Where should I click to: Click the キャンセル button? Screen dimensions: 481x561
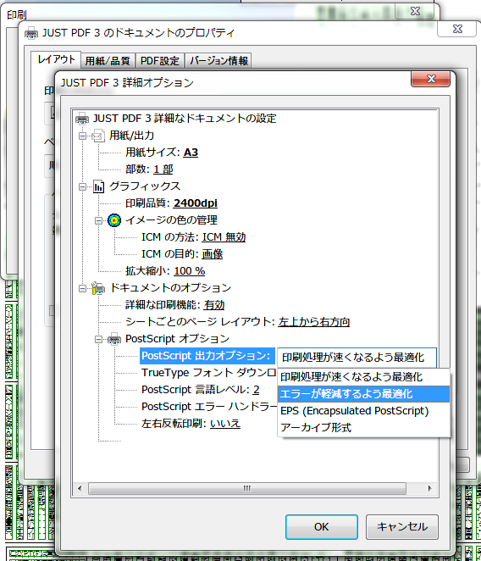402,526
